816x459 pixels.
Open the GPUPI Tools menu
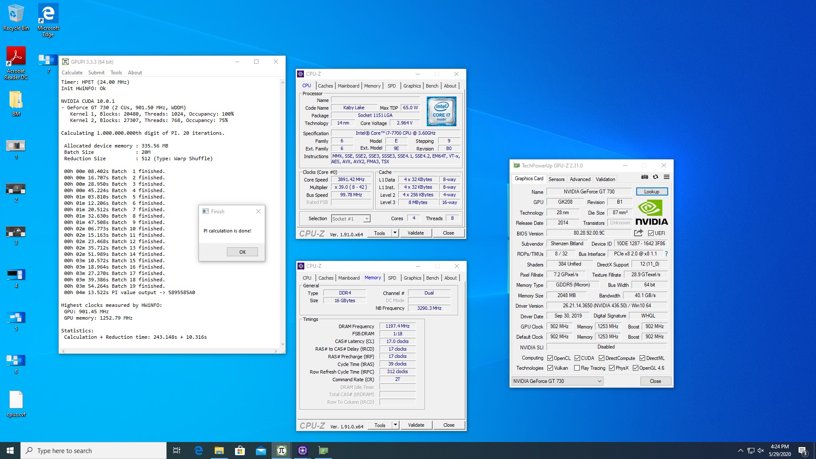pos(116,73)
